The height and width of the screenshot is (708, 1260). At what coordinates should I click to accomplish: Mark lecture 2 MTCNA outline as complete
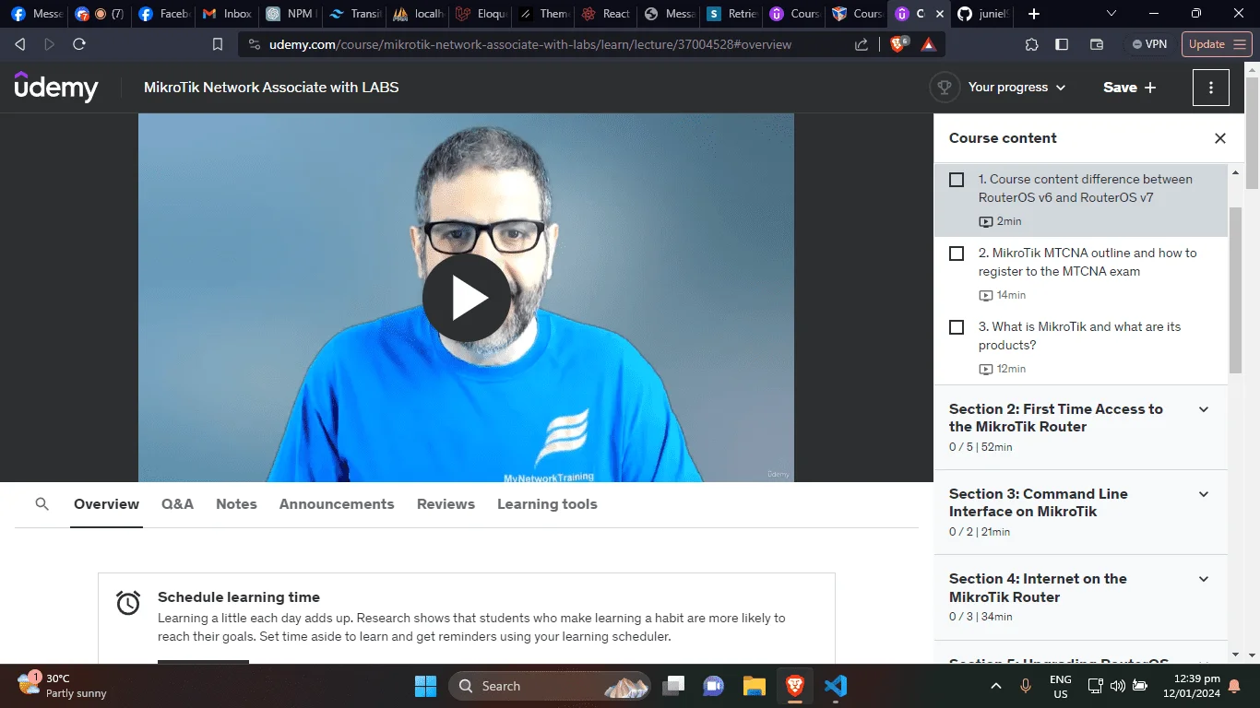tap(957, 254)
